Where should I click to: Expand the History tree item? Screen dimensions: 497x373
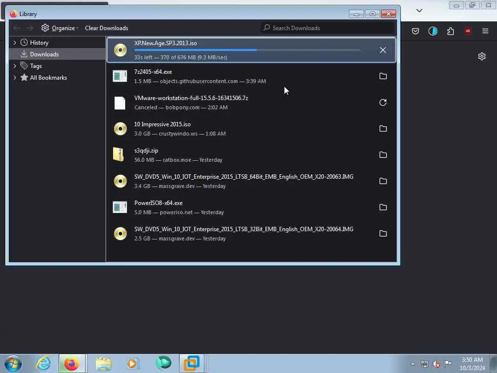[x=15, y=43]
